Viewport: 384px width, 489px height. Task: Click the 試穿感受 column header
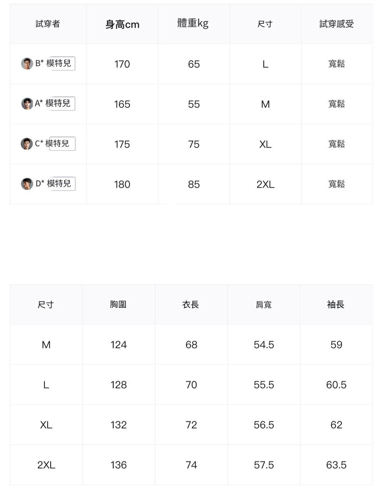point(337,24)
